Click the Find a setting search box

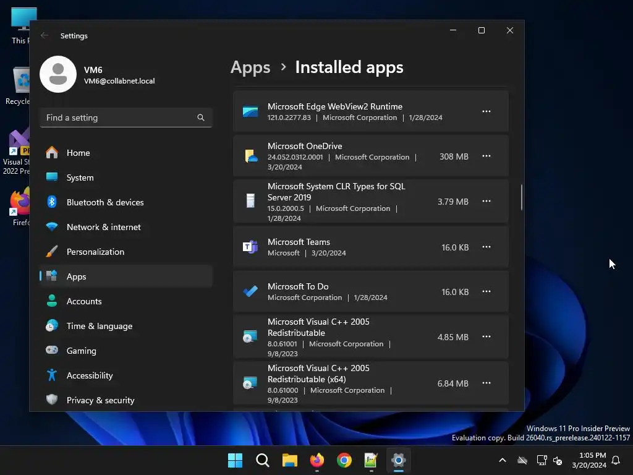[126, 118]
